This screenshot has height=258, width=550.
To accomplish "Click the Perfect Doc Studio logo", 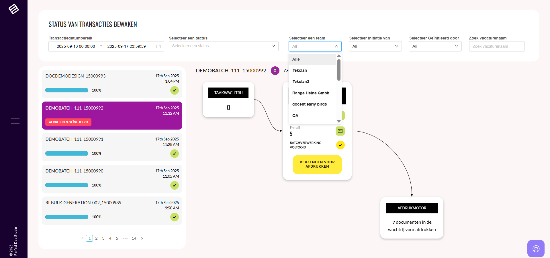I will (x=13, y=9).
